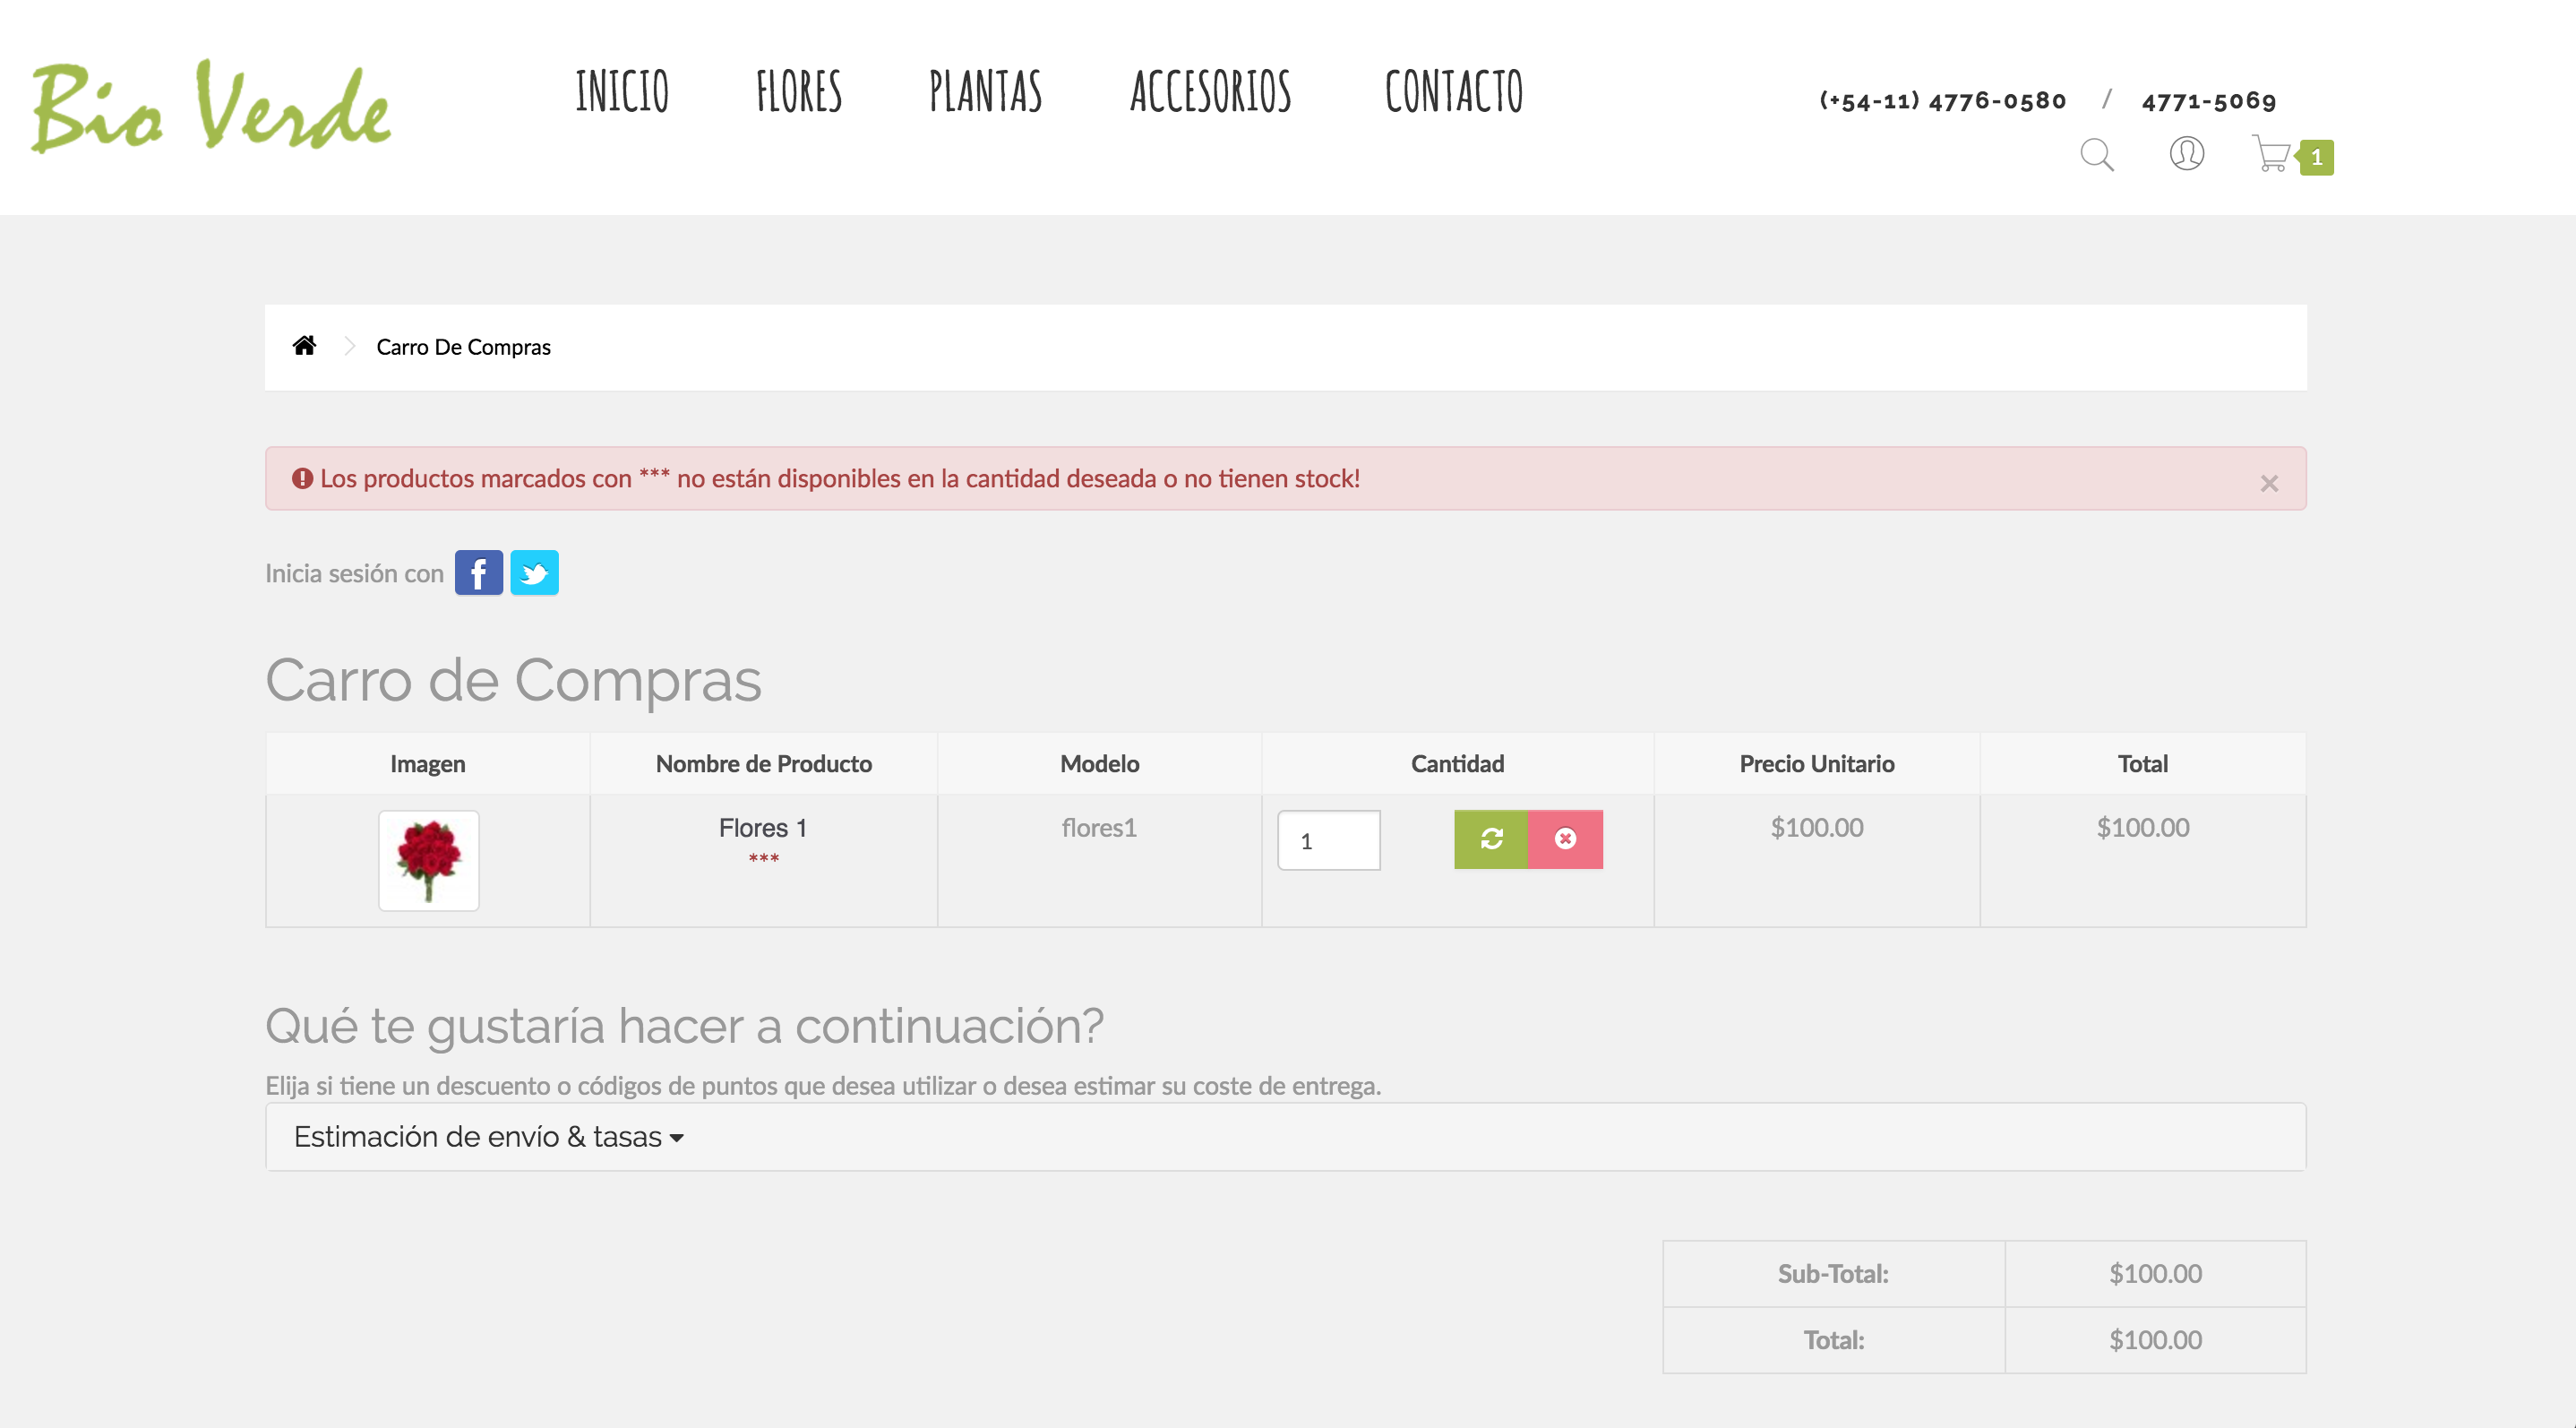Click the phone number 4771-5069
2576x1428 pixels.
click(x=2209, y=101)
